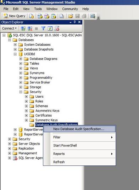
Task: Click the SQL Server Compact query icon
Action: [x=62, y=16]
